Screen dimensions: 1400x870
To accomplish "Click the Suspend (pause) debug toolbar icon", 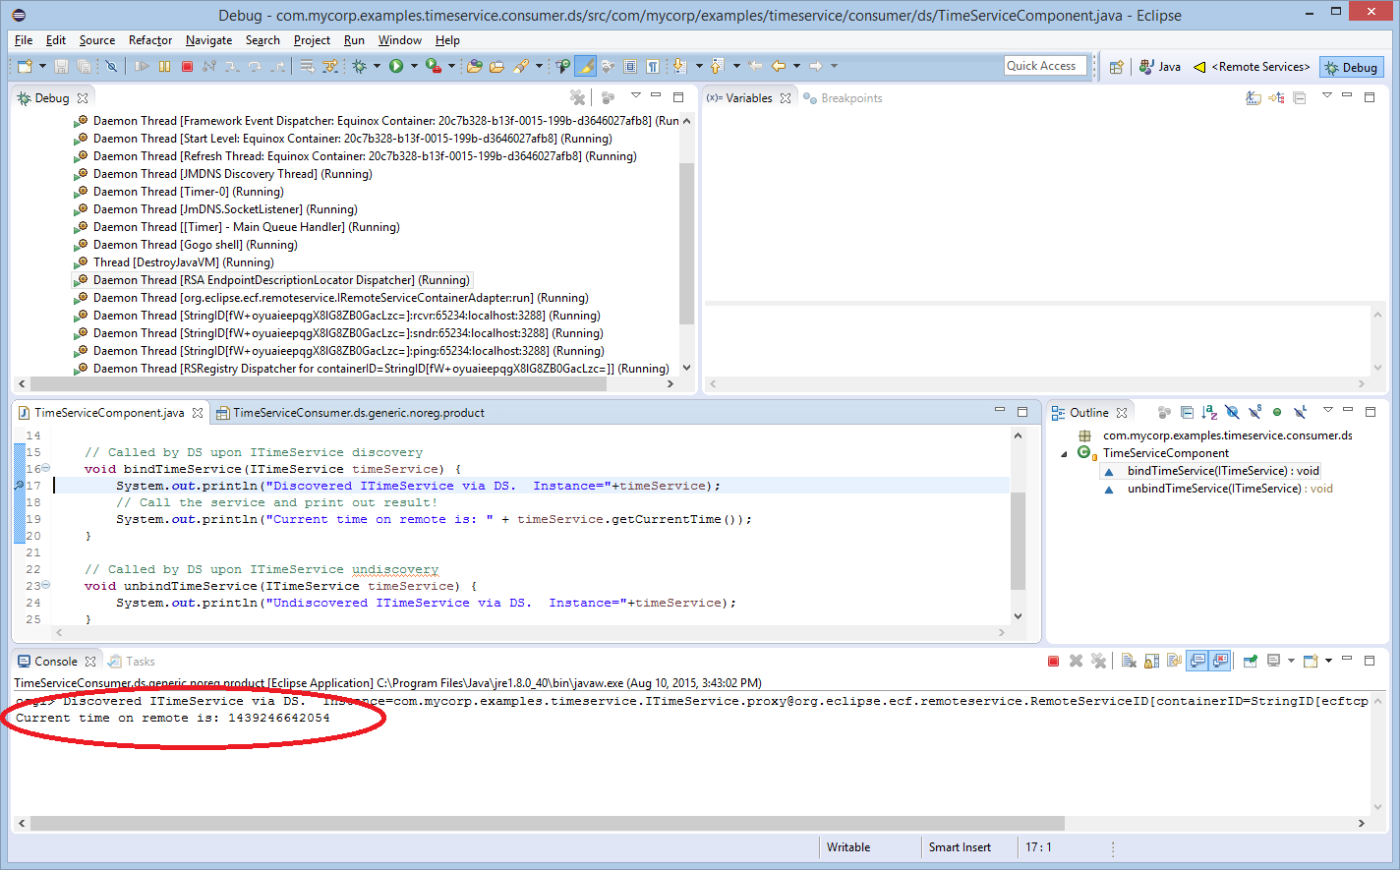I will click(x=164, y=66).
